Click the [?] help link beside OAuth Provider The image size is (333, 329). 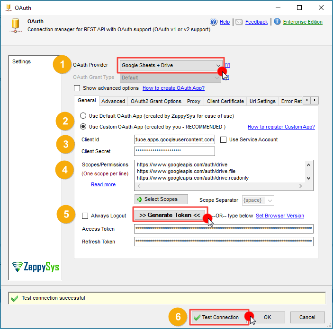tap(227, 65)
